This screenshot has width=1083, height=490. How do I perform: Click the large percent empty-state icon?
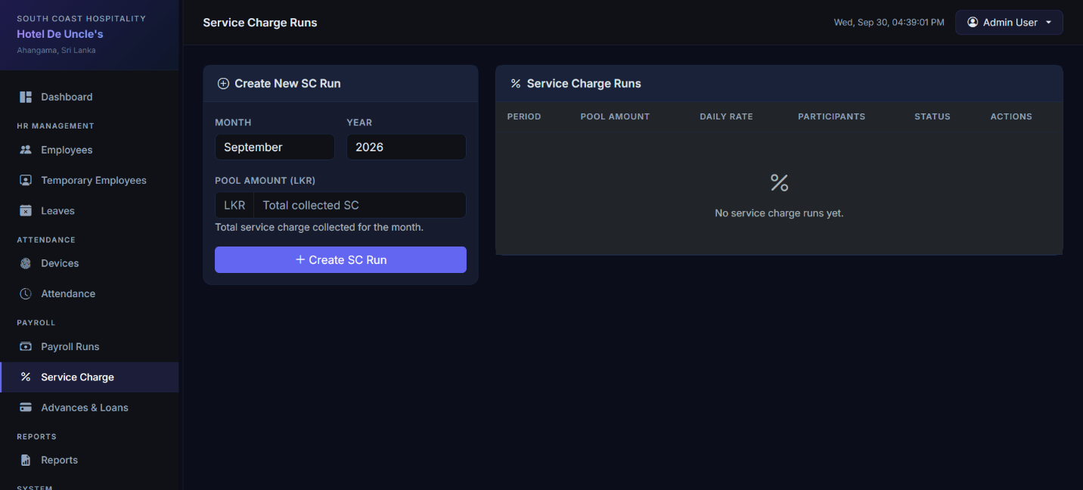(779, 182)
